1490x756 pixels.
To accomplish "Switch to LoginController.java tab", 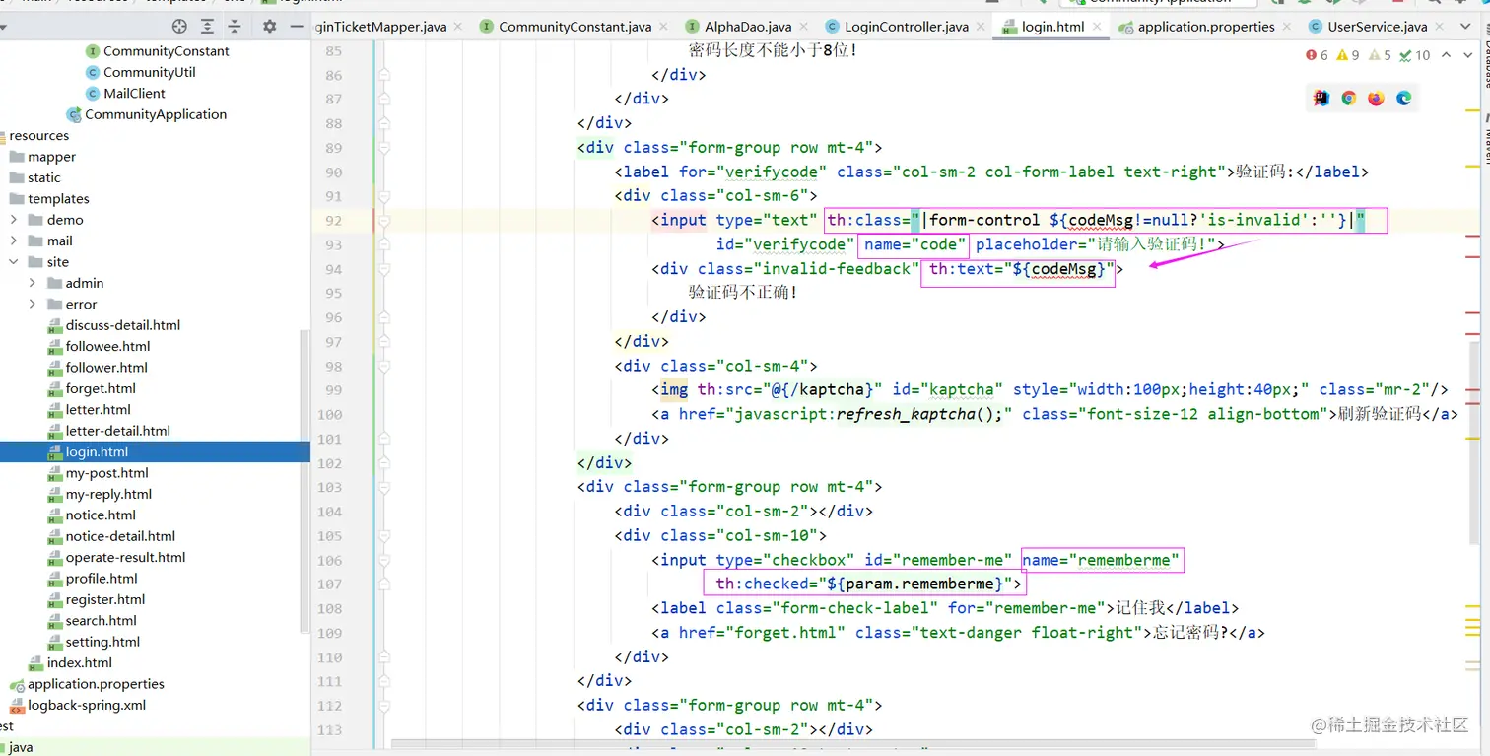I will pyautogui.click(x=908, y=27).
